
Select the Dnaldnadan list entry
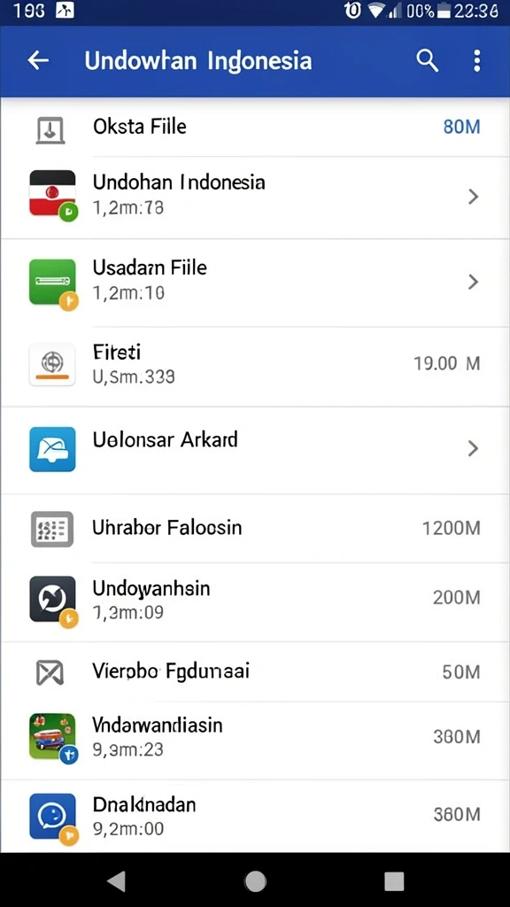[255, 816]
